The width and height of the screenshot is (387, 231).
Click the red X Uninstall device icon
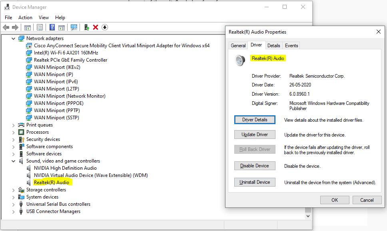[96, 27]
